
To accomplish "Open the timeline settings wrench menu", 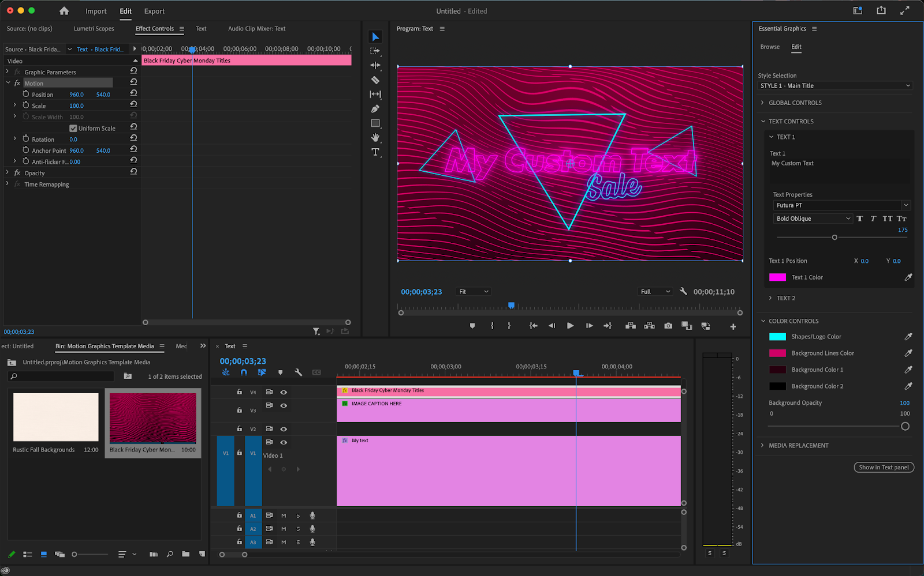I will pos(299,372).
